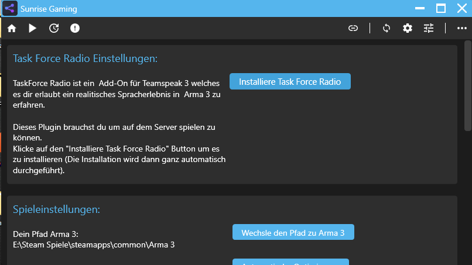Image resolution: width=472 pixels, height=265 pixels.
Task: Open the settings gear icon
Action: (408, 28)
